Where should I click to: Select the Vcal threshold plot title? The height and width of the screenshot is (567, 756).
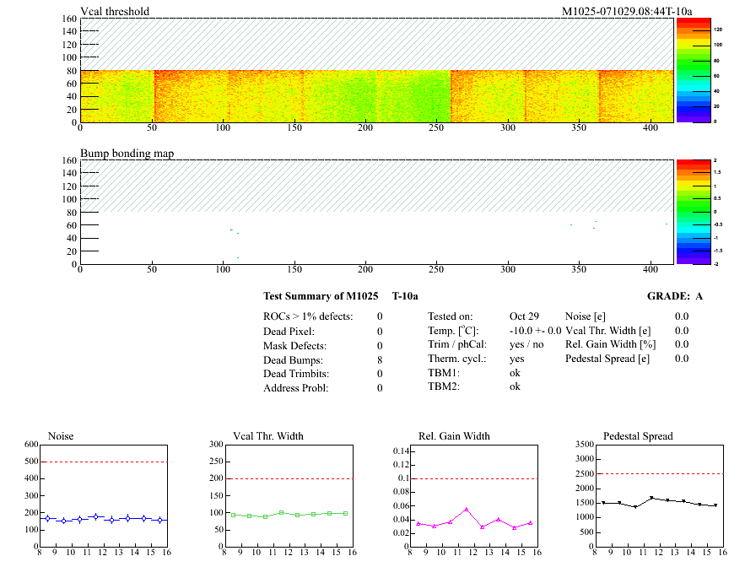[115, 11]
